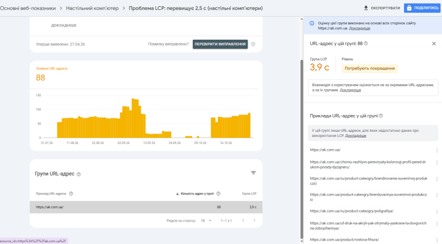Viewport: 442px width, 244px height.
Task: Open more options for chomu-vazhlyvo-pereviryaty URL
Action: click(x=437, y=163)
